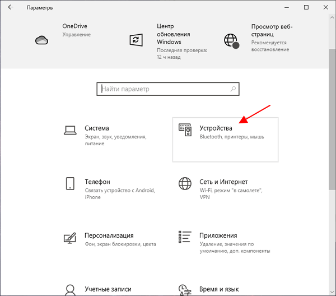
Task: Click the Приложения list icon
Action: (x=185, y=238)
